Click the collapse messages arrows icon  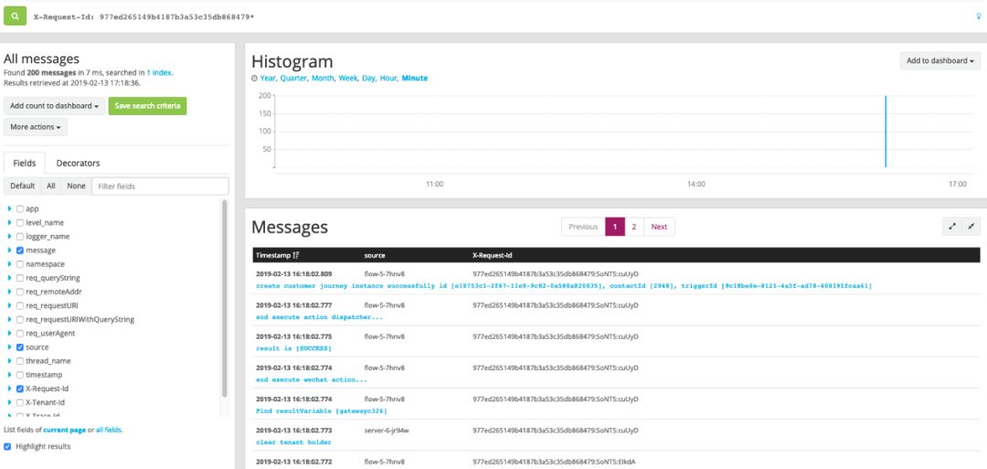tap(971, 227)
